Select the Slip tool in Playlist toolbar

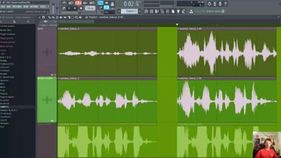[65, 18]
